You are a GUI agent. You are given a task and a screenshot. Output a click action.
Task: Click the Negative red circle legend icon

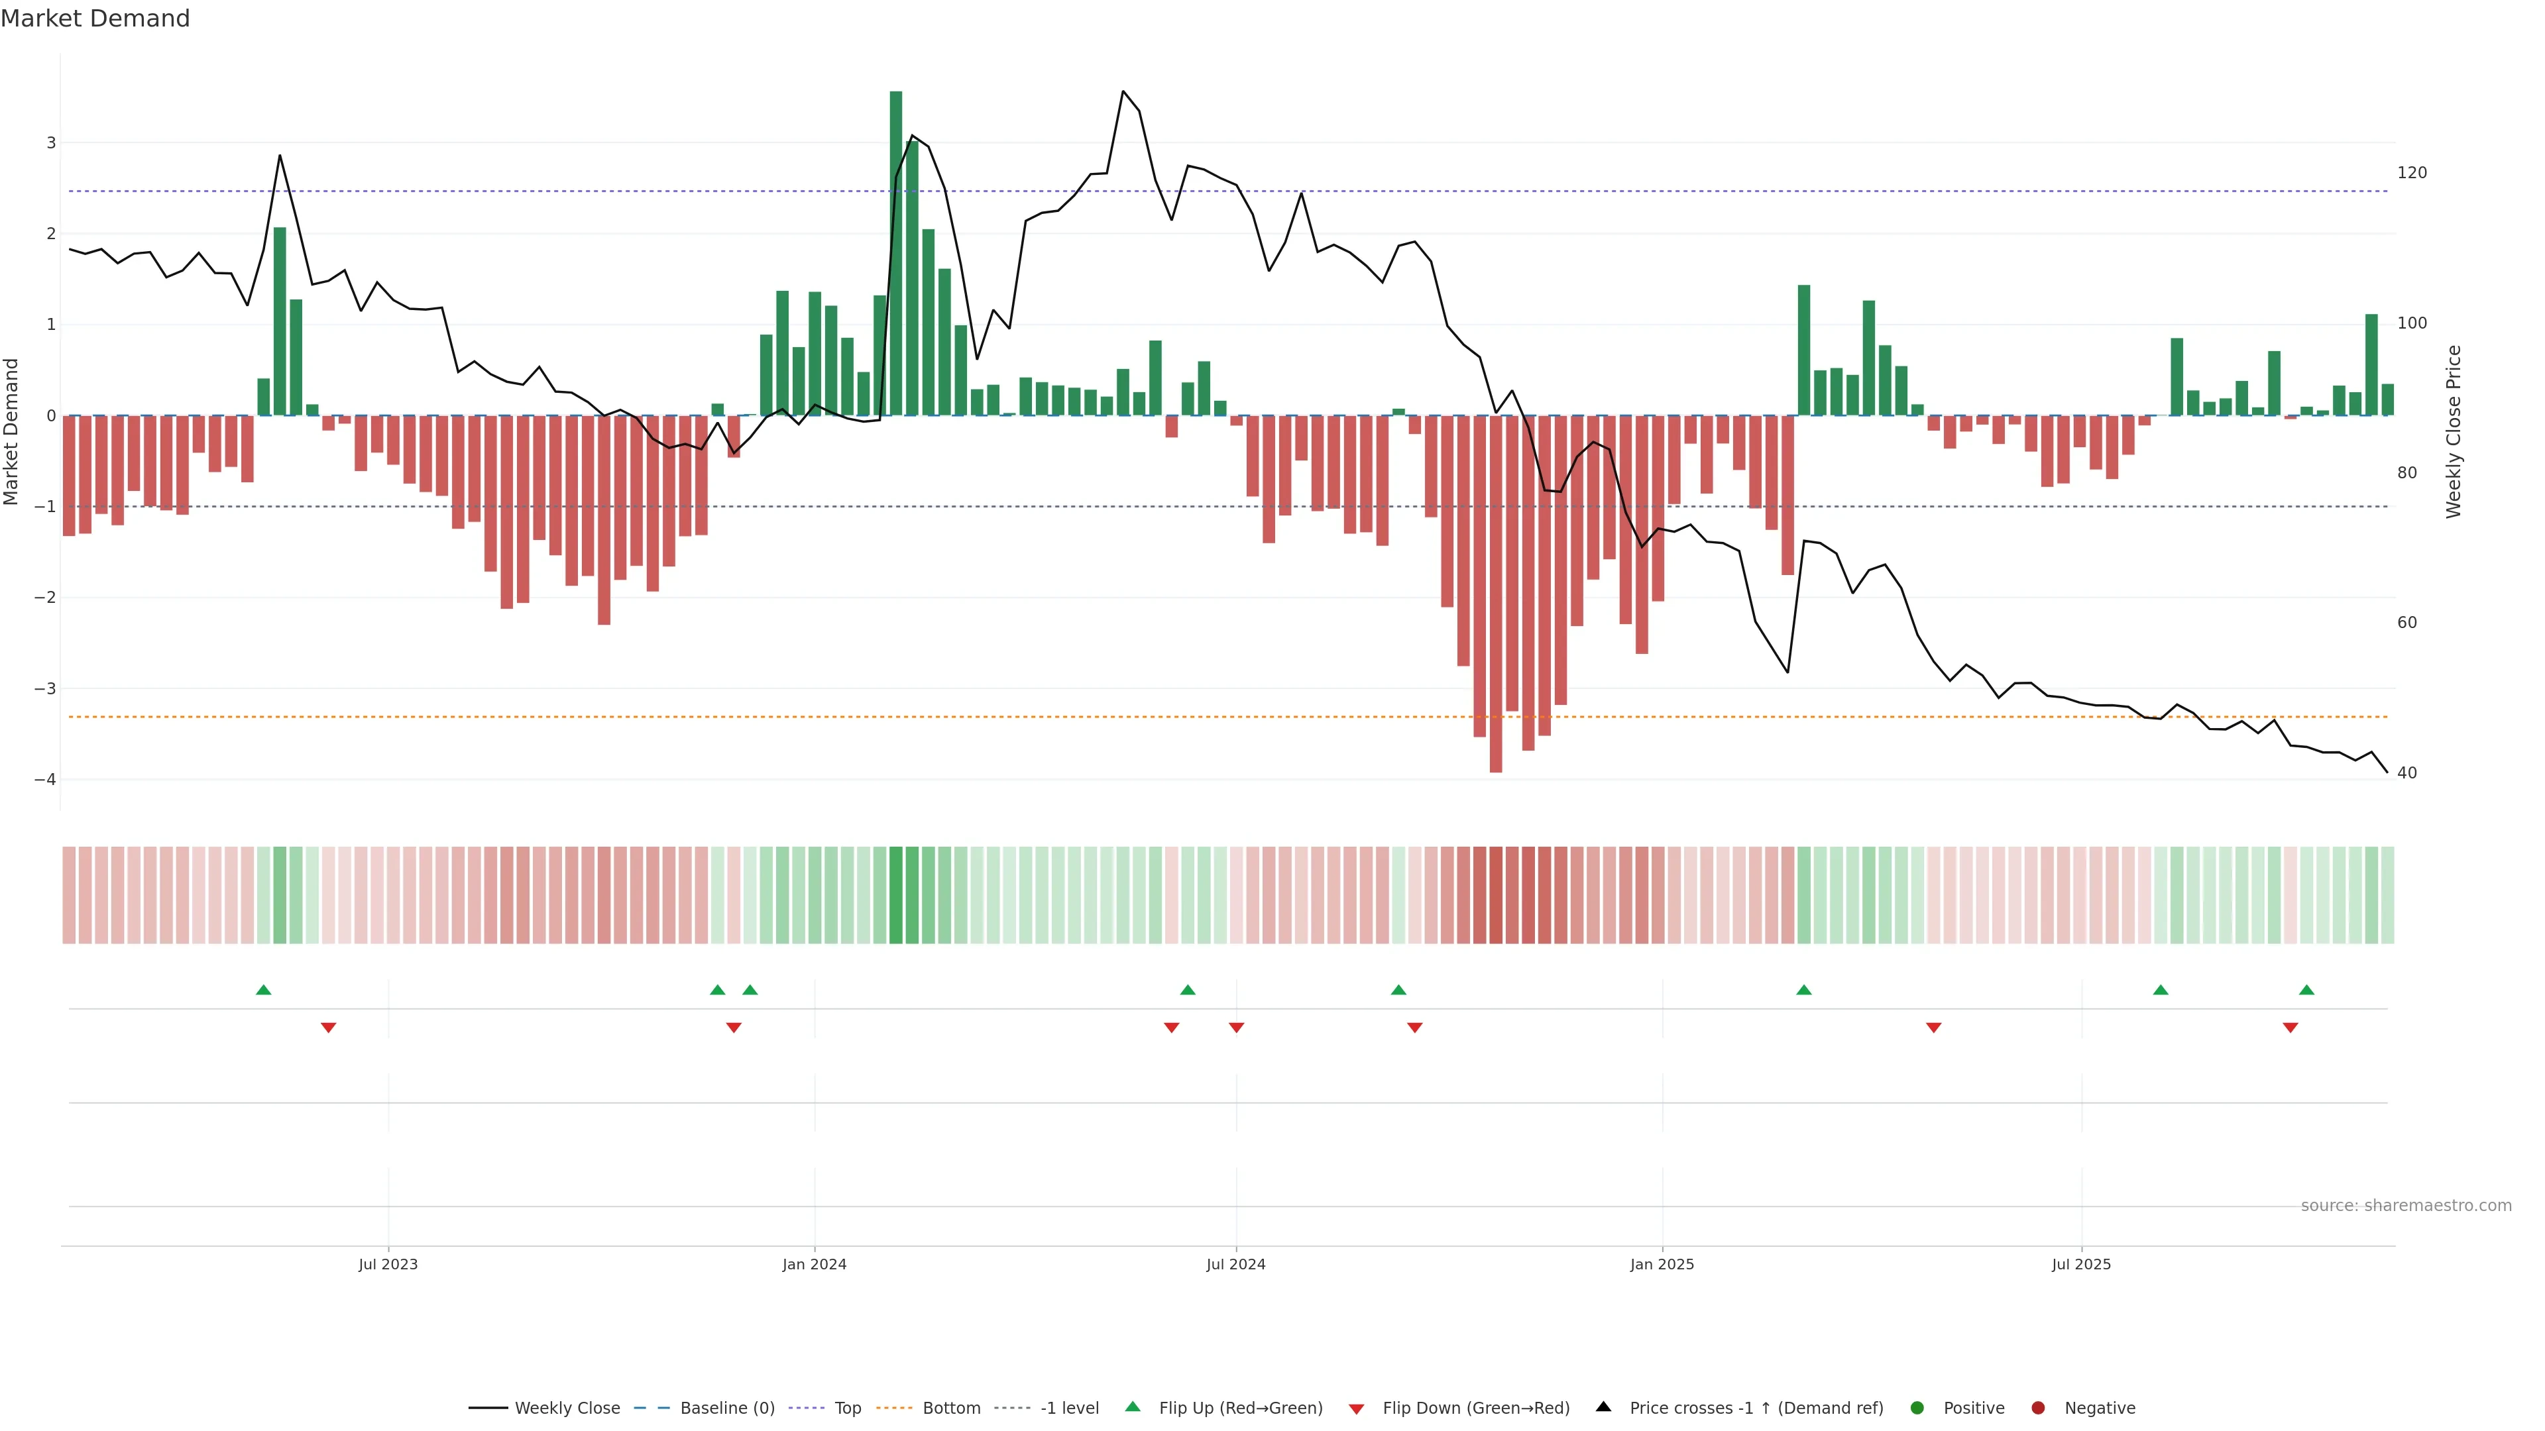click(x=2038, y=1408)
